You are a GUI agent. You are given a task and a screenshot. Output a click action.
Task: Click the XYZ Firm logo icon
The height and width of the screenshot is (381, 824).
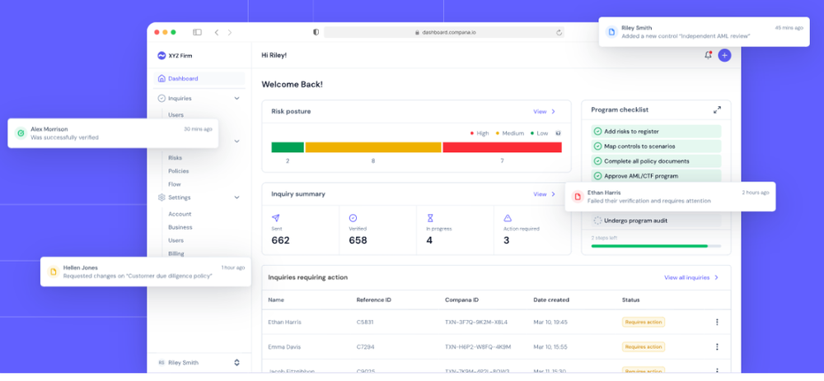click(162, 56)
